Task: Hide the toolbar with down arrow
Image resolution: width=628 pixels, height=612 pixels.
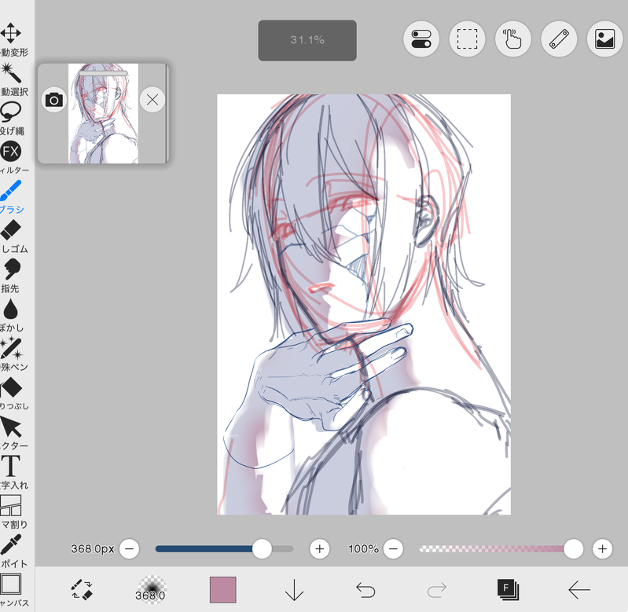Action: tap(295, 589)
